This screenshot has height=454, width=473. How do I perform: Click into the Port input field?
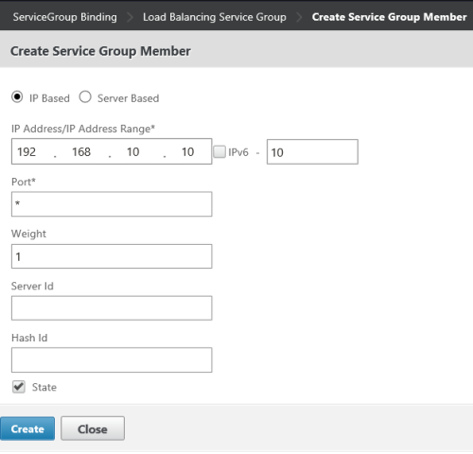pos(112,204)
